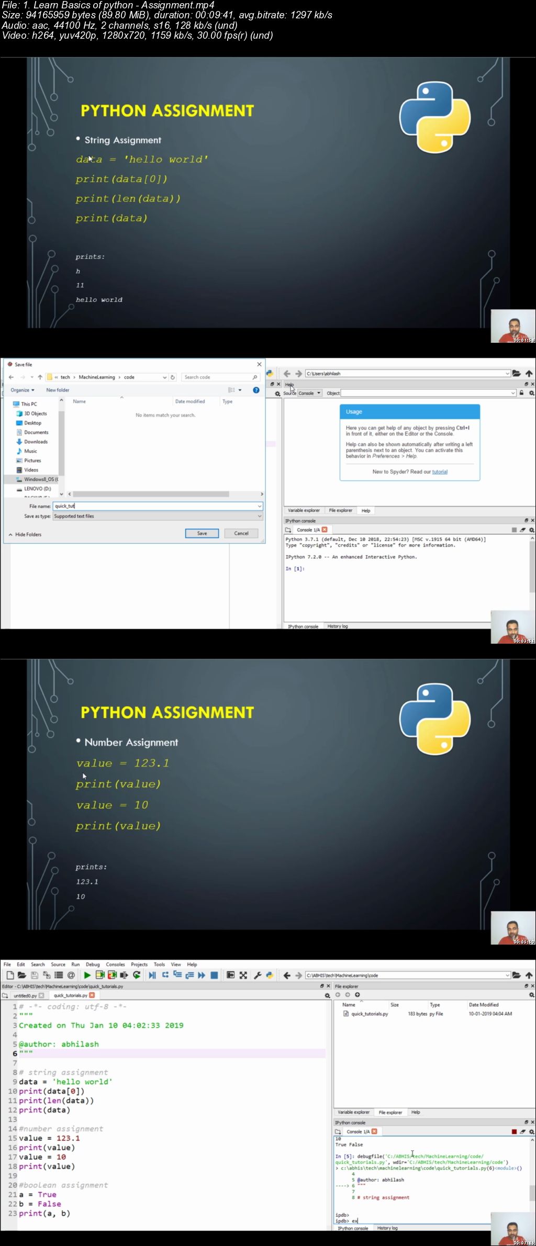Click the Run current cell icon
Screen dimensions: 536x1246
(100, 975)
